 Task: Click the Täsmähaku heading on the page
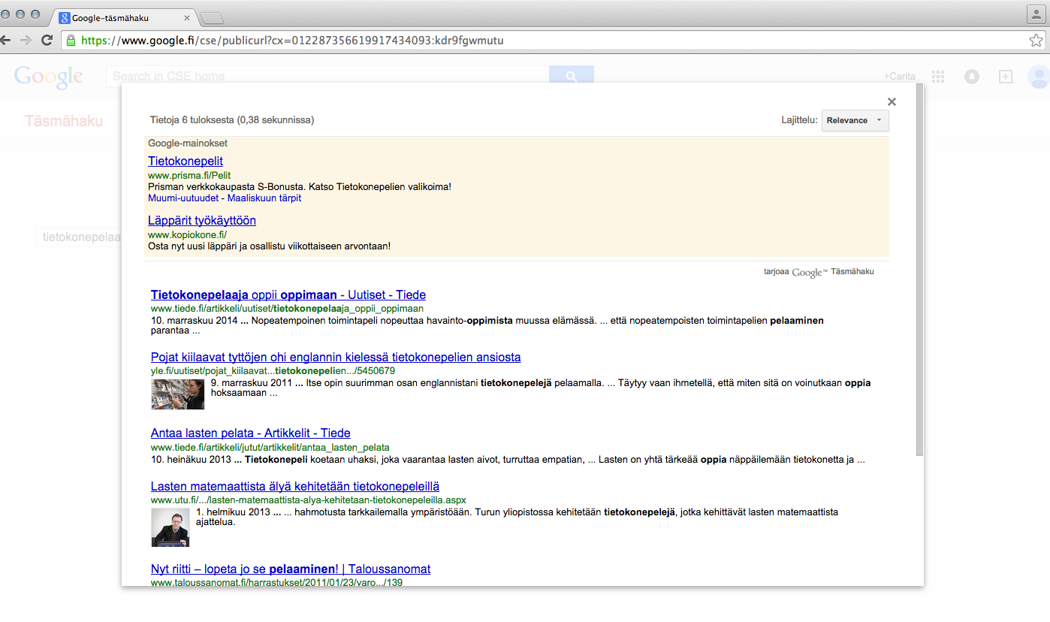pos(64,121)
